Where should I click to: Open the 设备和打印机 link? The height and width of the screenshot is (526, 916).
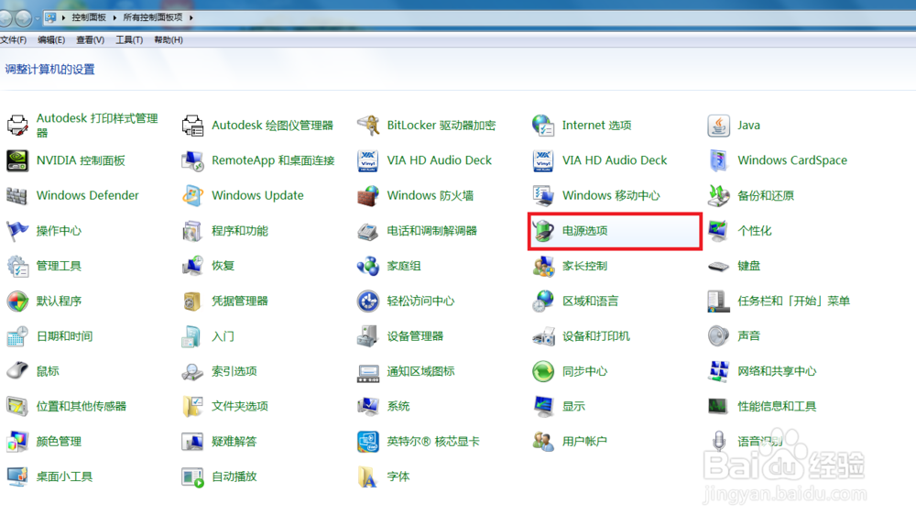click(x=596, y=336)
